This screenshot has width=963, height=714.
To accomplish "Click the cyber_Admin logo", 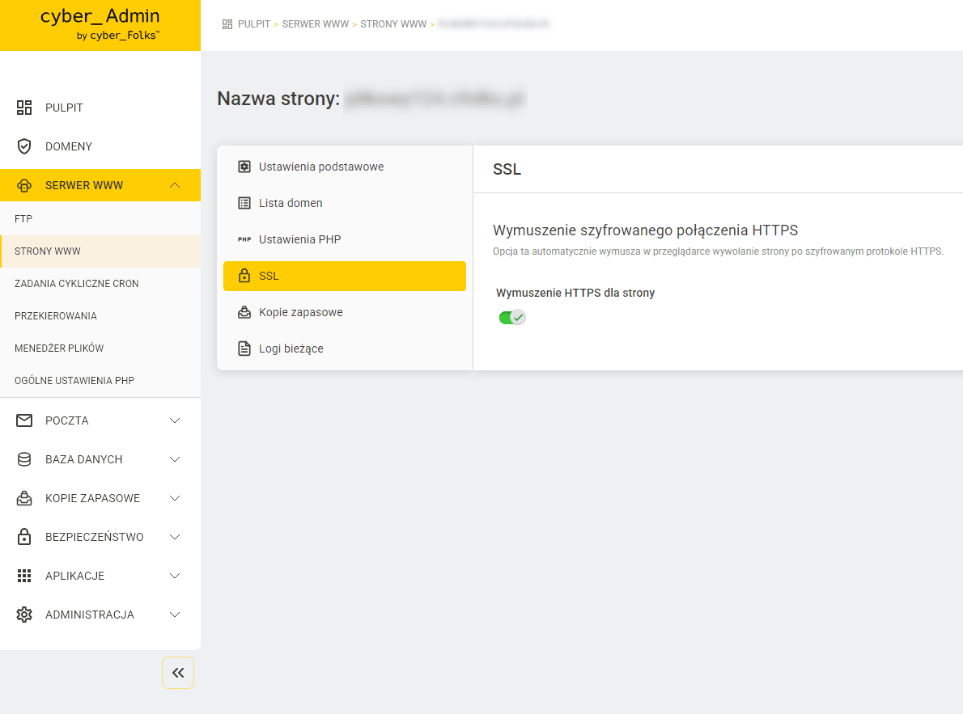I will point(100,25).
